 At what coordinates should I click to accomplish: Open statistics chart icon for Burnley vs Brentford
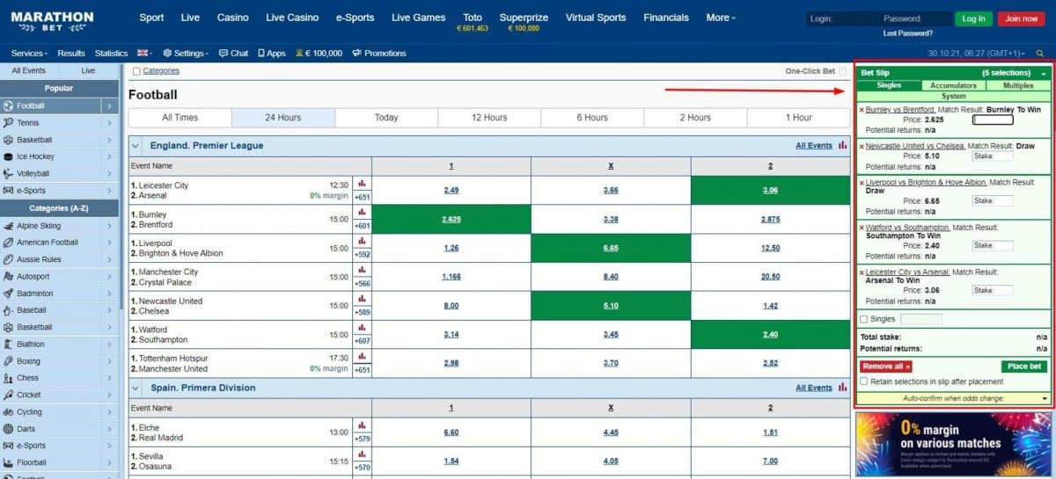point(362,213)
